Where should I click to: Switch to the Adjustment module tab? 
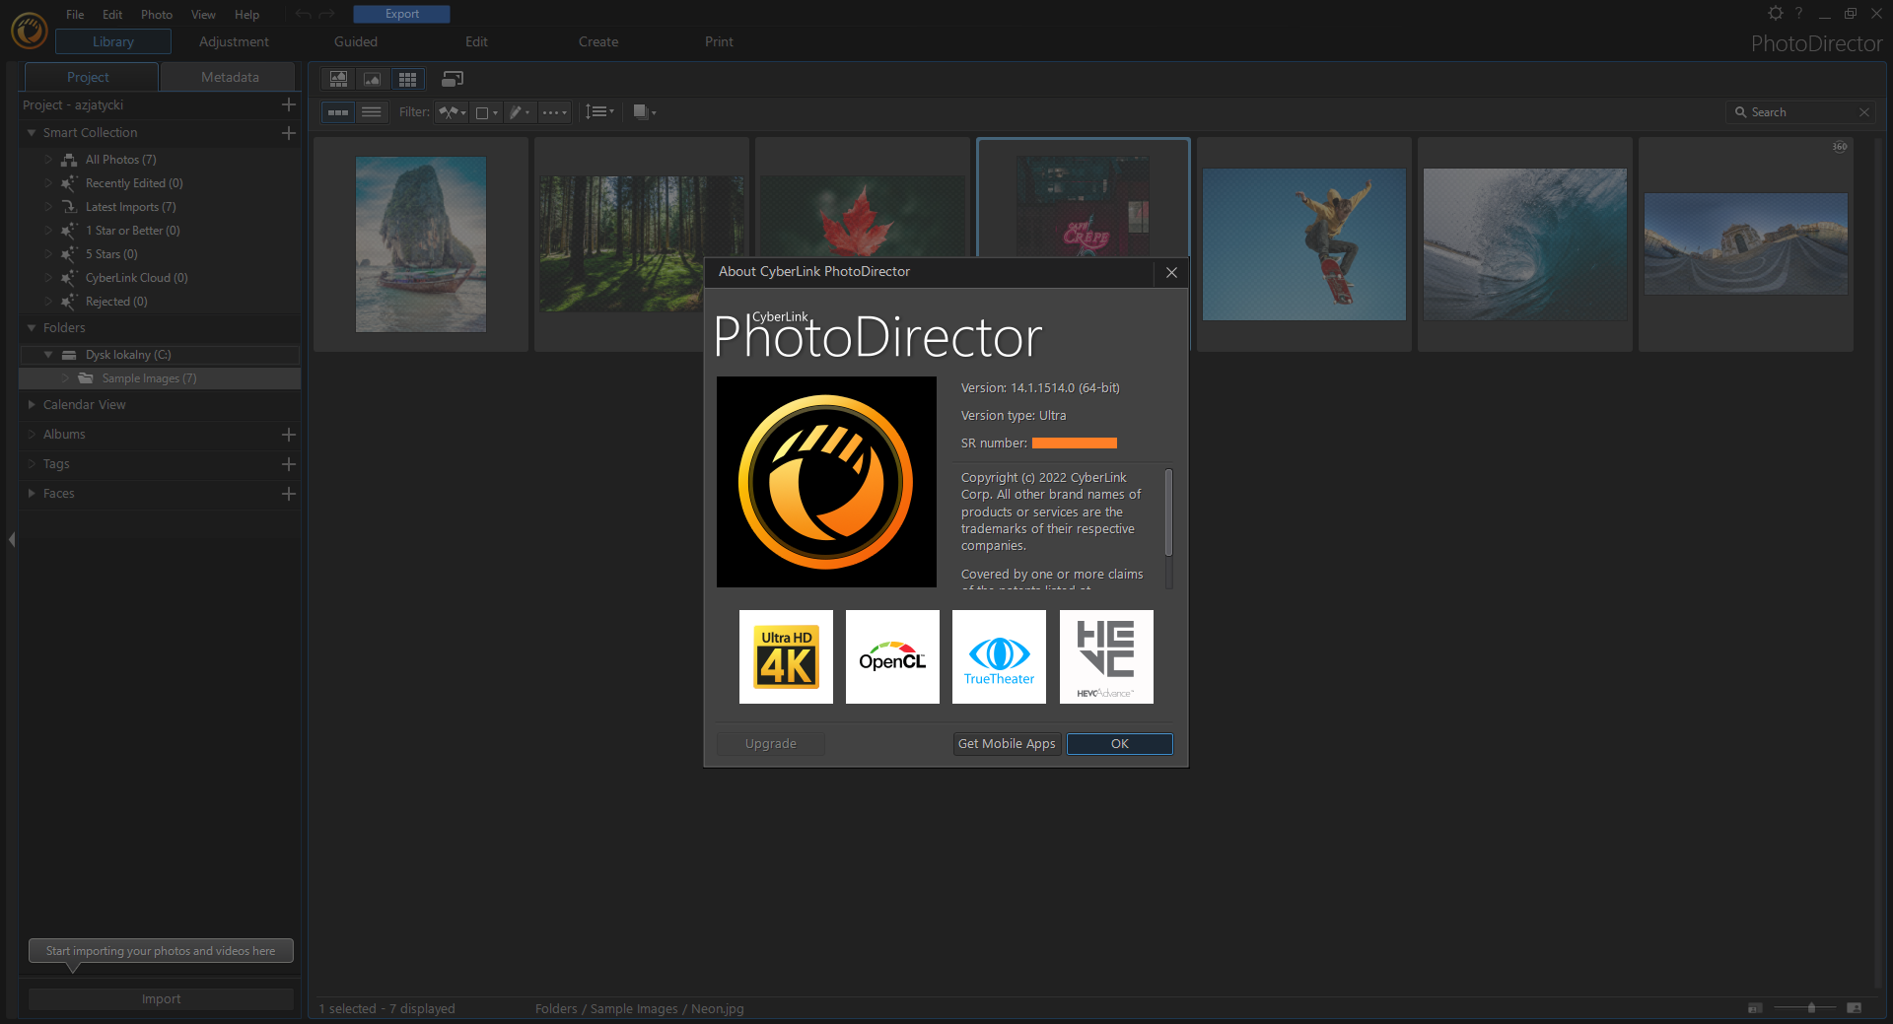click(234, 42)
